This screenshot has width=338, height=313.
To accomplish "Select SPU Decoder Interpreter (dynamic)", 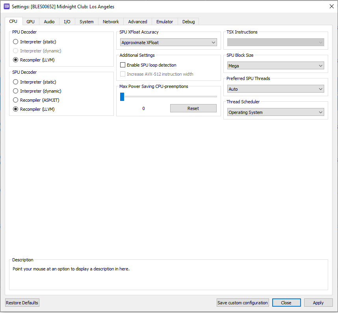I will (x=16, y=91).
